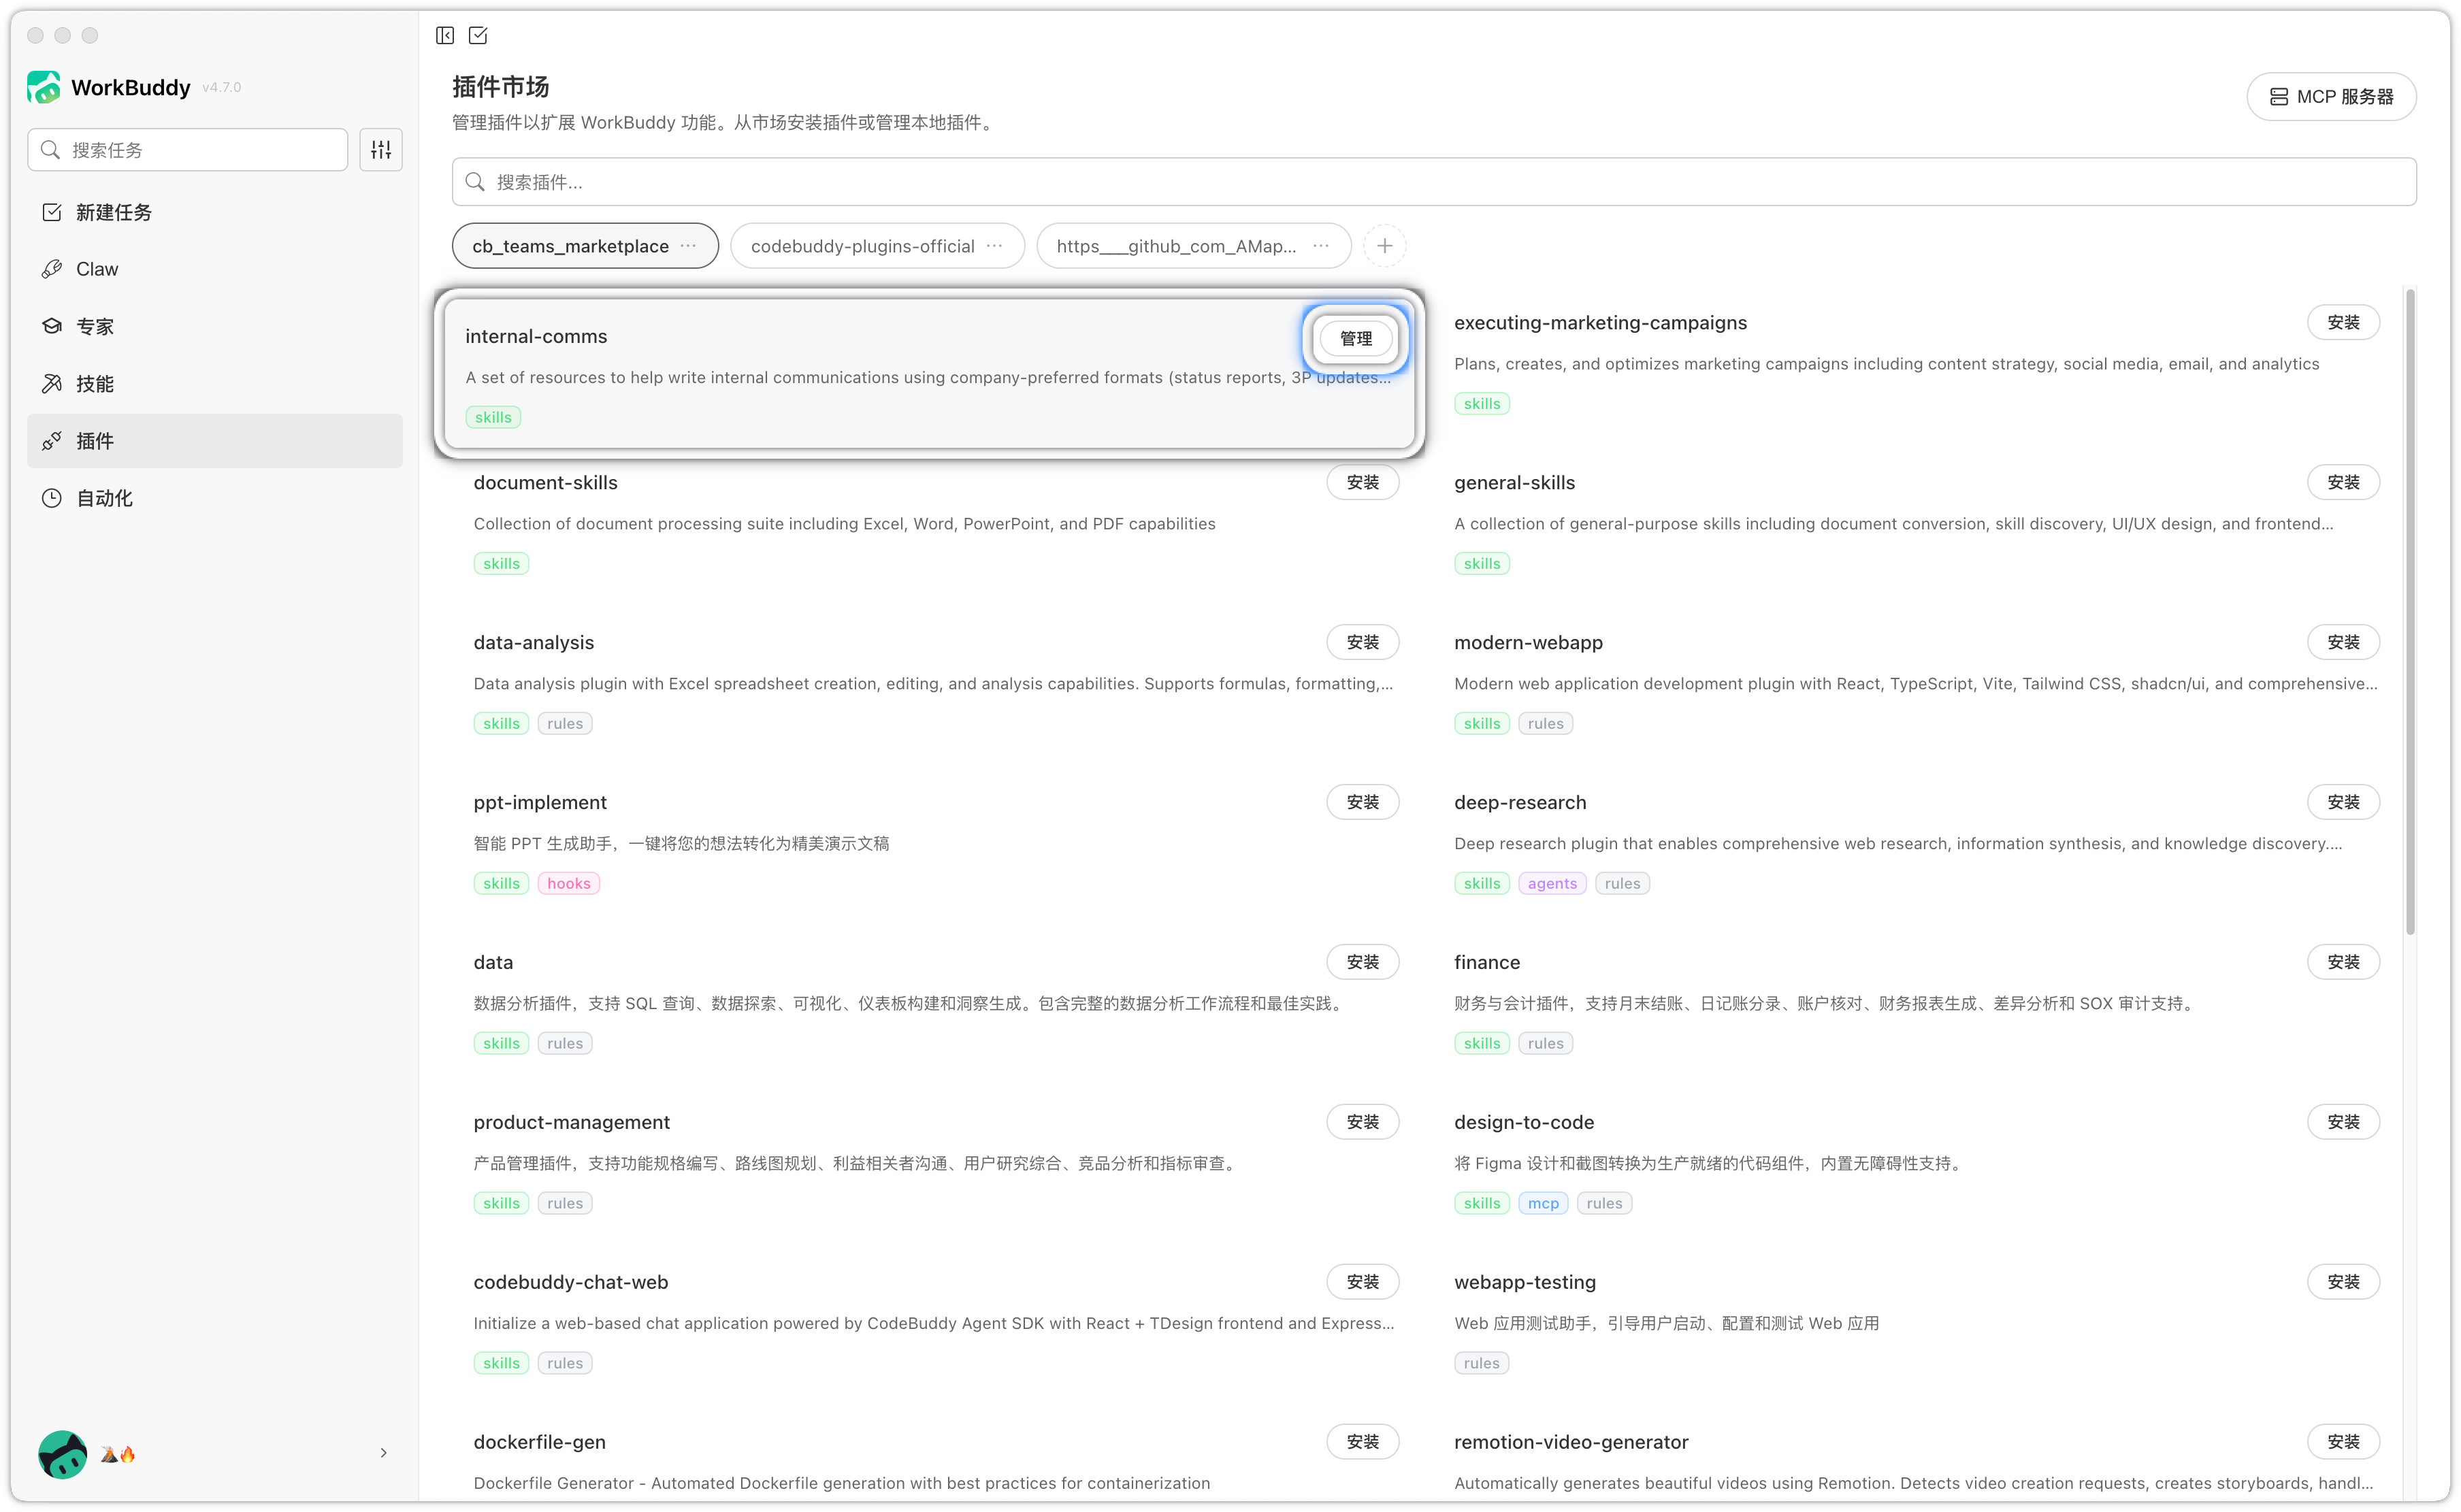Install the ppt-implement plugin
This screenshot has height=1512, width=2461.
coord(1362,802)
